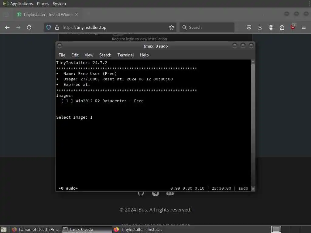311x233 pixels.
Task: Open the Telegram icon in page footer
Action: (155, 193)
